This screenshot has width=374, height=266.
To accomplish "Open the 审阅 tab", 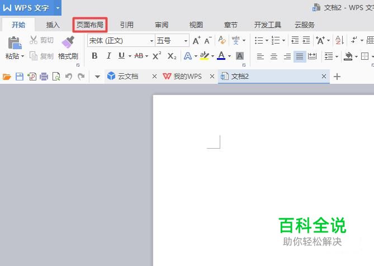I will coord(162,25).
